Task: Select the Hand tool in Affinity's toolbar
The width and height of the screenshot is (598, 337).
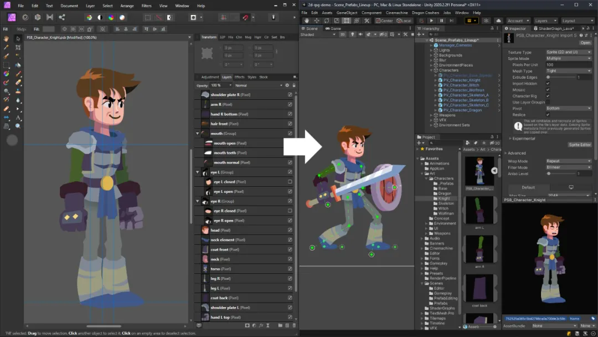Action: (x=6, y=39)
